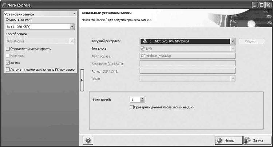Open the Скорость записи speed dropdown

pyautogui.click(x=72, y=27)
